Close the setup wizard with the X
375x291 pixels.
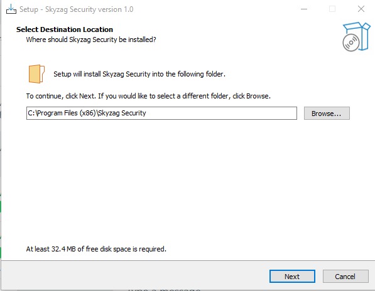[x=361, y=9]
